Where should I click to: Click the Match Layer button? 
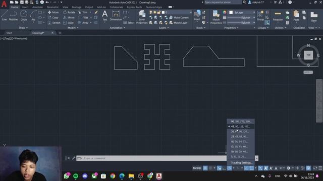178,23
